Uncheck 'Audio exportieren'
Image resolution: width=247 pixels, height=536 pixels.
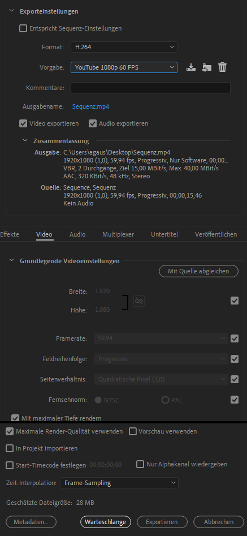click(93, 123)
